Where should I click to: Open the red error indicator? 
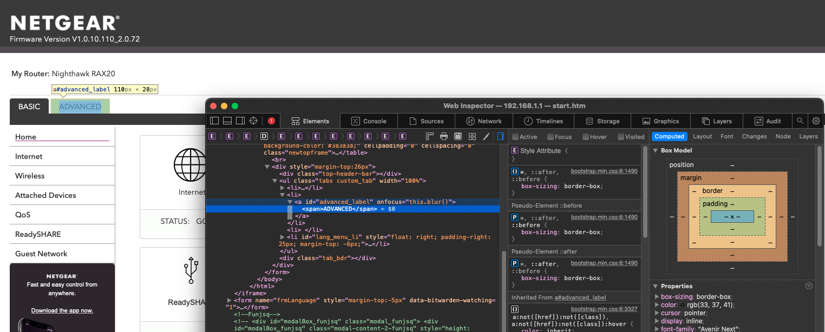(271, 121)
